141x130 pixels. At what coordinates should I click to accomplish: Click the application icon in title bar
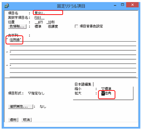tap(7, 6)
